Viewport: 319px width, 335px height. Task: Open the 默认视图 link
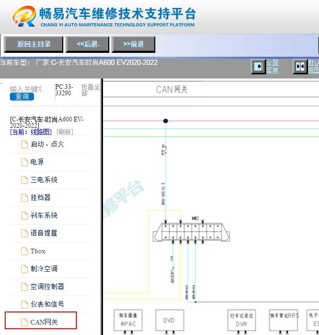pos(313,66)
